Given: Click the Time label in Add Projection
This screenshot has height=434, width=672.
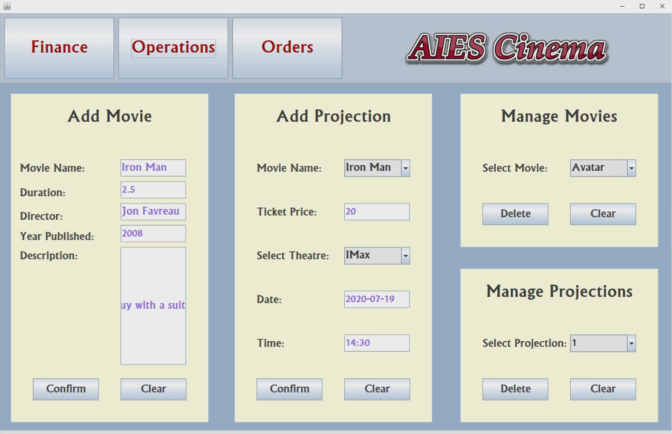Looking at the screenshot, I should point(271,344).
